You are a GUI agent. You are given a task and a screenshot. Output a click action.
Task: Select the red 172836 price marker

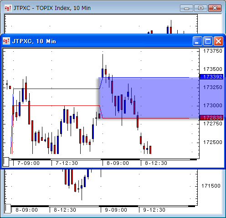point(211,118)
